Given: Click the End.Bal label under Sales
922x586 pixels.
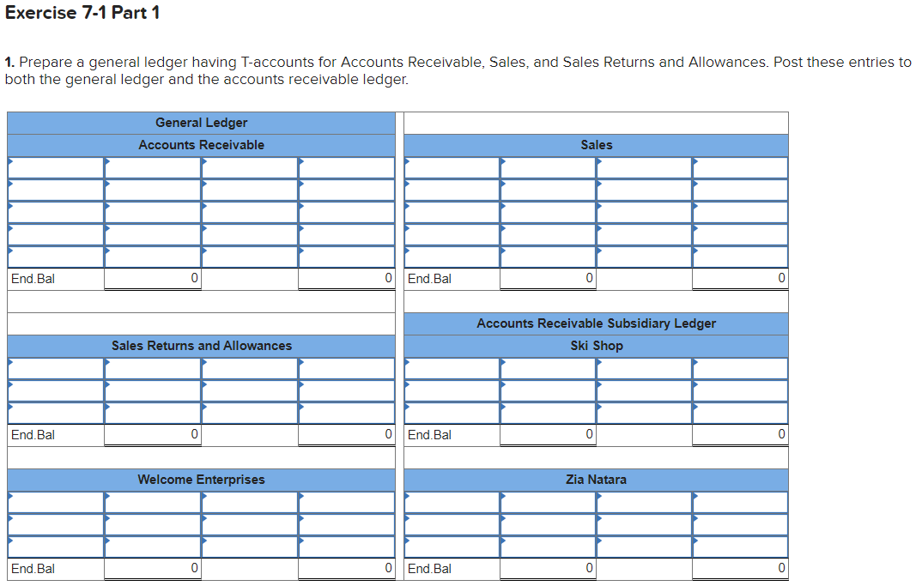Looking at the screenshot, I should click(x=429, y=279).
